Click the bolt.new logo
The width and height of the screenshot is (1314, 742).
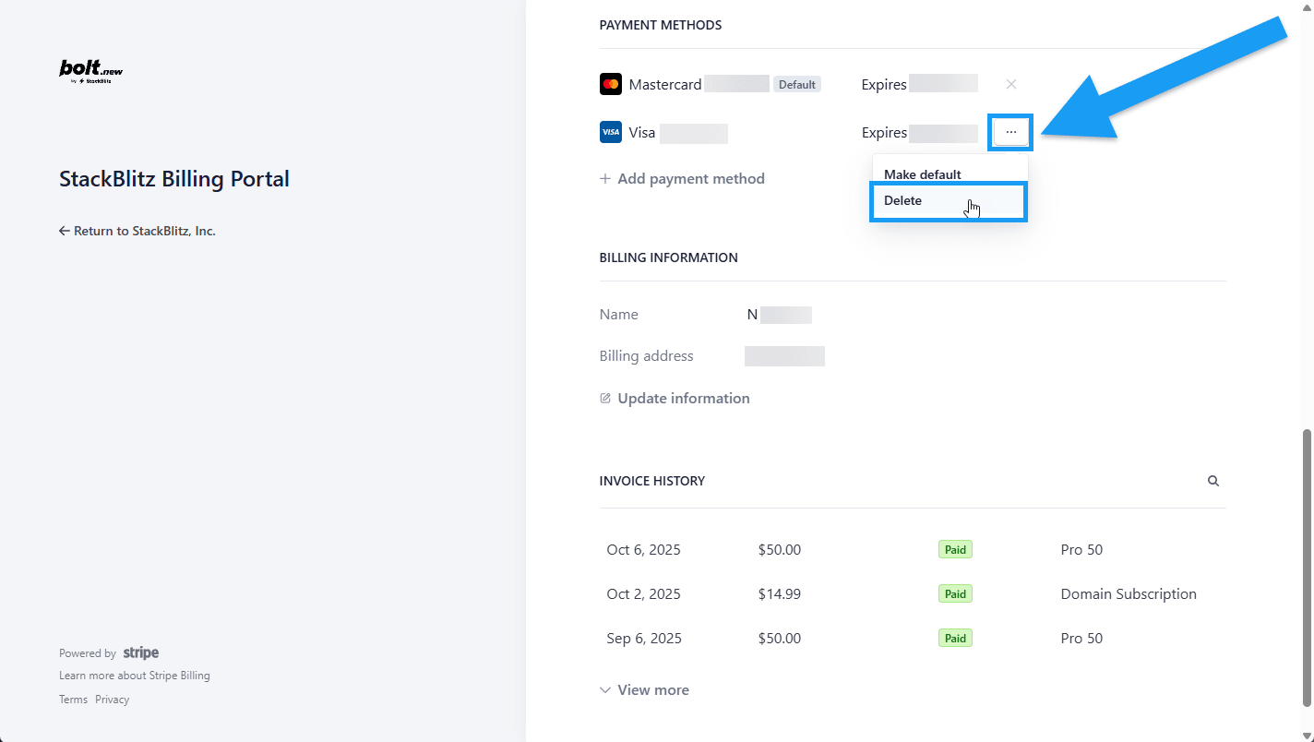(x=90, y=71)
